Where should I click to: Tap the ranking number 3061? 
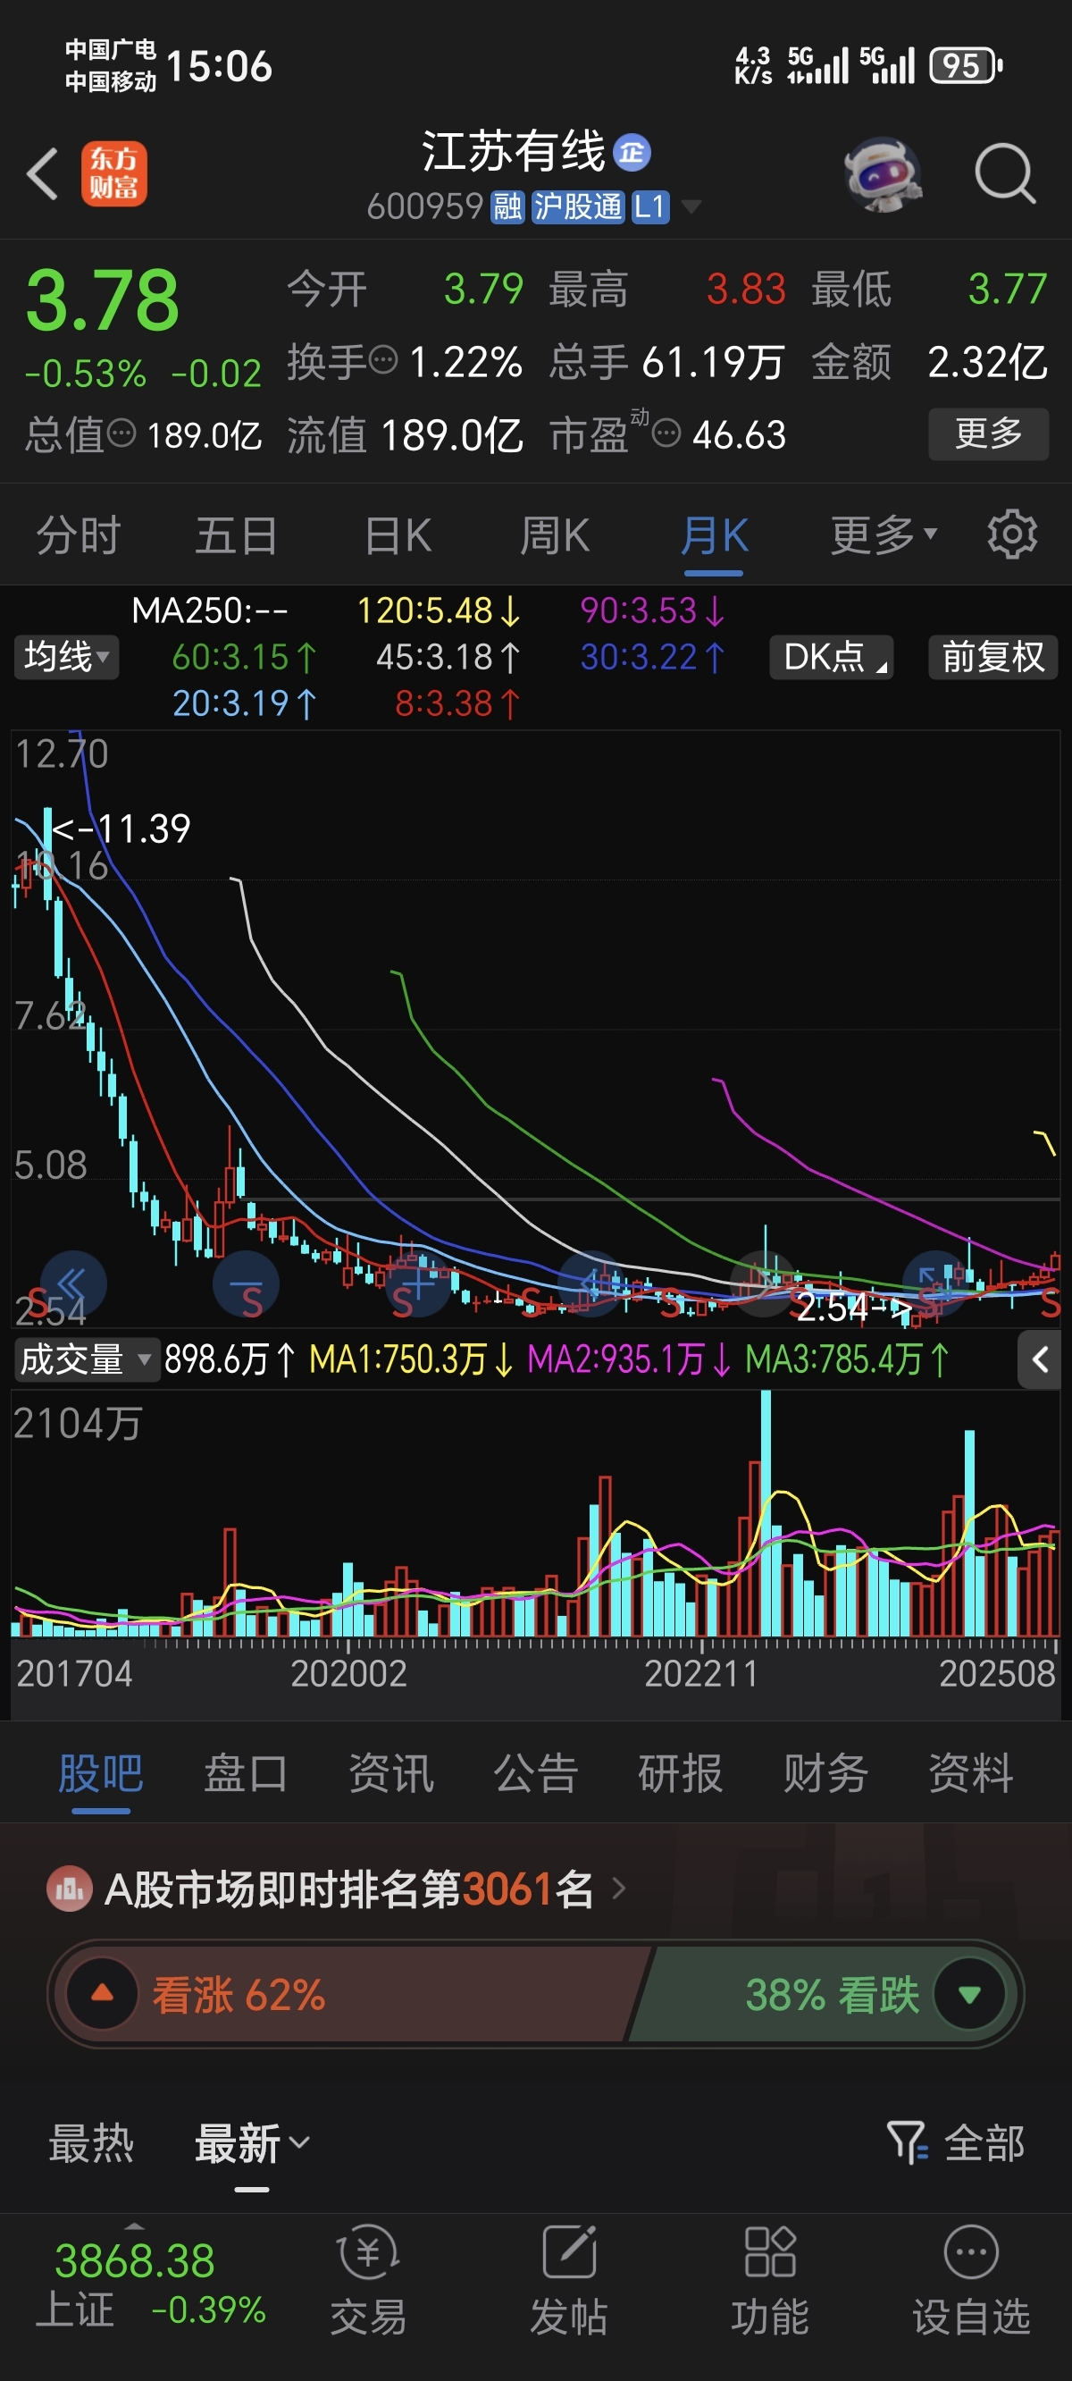(507, 1889)
